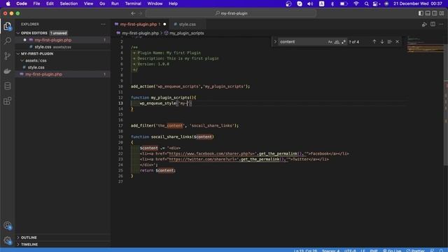Image resolution: width=448 pixels, height=252 pixels.
Task: Open the Database view in activity bar
Action: pyautogui.click(x=8, y=85)
